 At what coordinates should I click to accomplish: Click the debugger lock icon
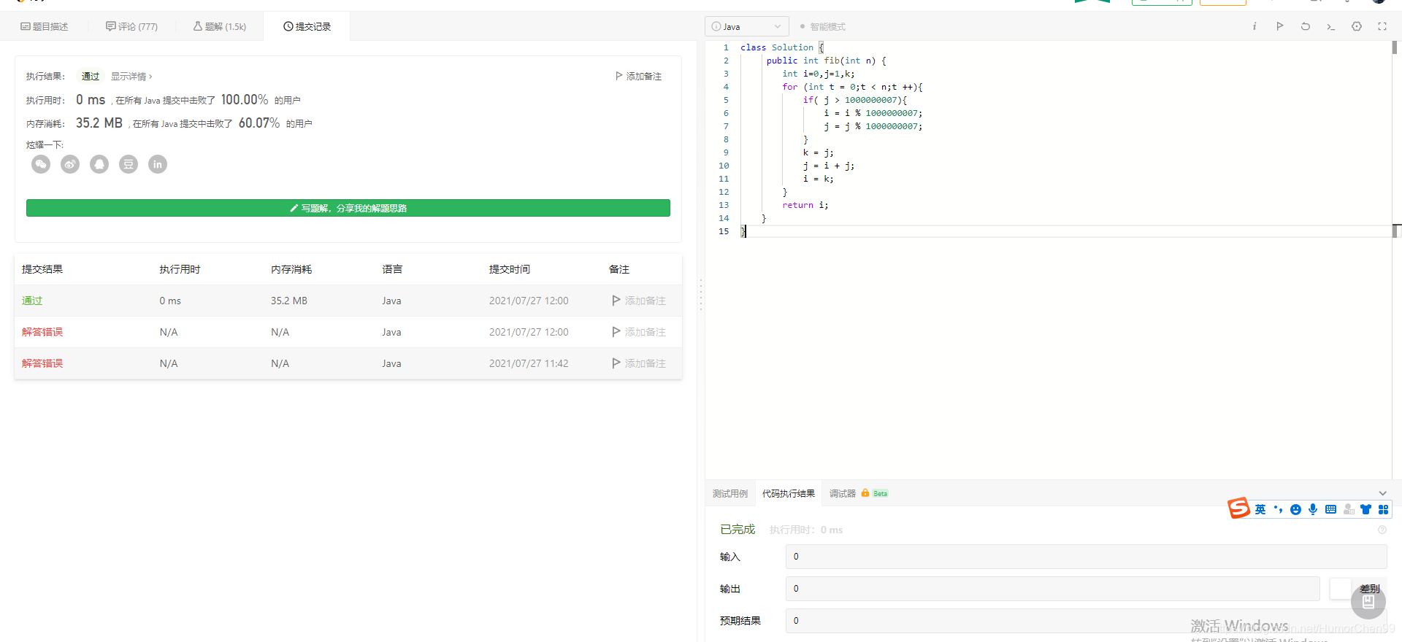(865, 493)
